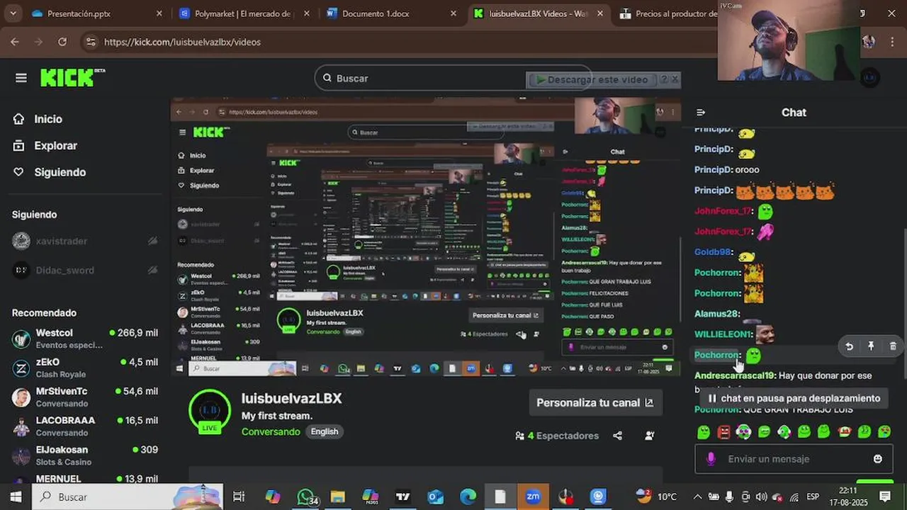Close the luisbuelvazLBX Videos tab
The height and width of the screenshot is (510, 907).
coord(600,13)
